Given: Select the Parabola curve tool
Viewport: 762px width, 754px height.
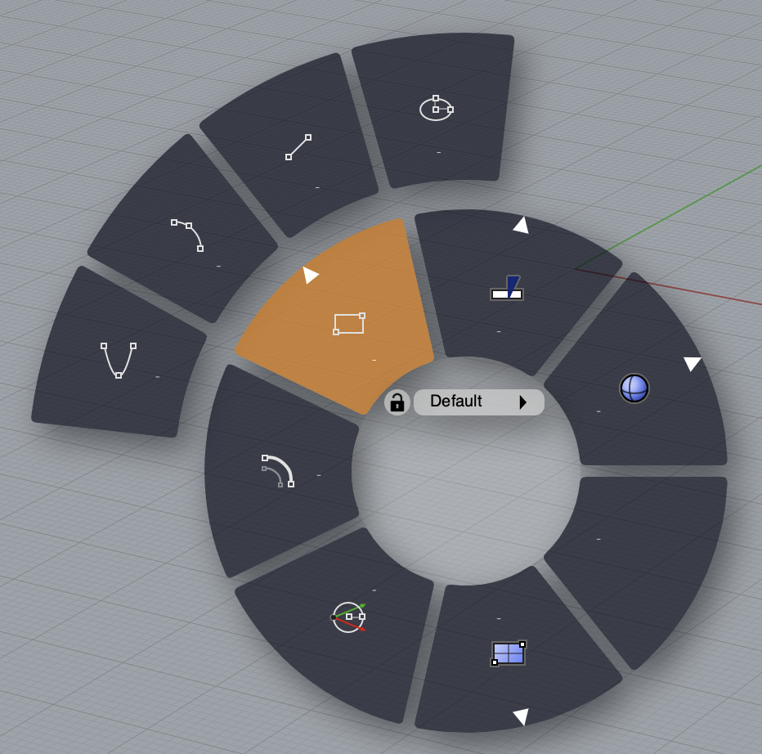Looking at the screenshot, I should click(118, 360).
